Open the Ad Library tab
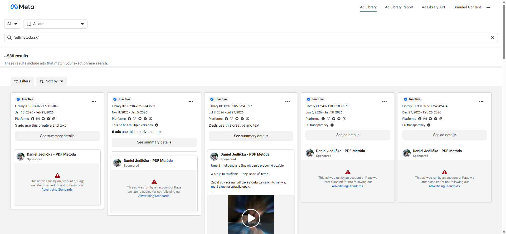The height and width of the screenshot is (234, 506). 368,7
